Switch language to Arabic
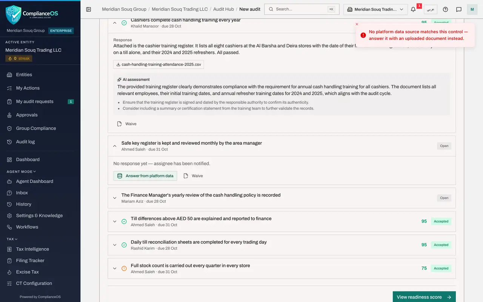483x302 pixels. (x=431, y=9)
